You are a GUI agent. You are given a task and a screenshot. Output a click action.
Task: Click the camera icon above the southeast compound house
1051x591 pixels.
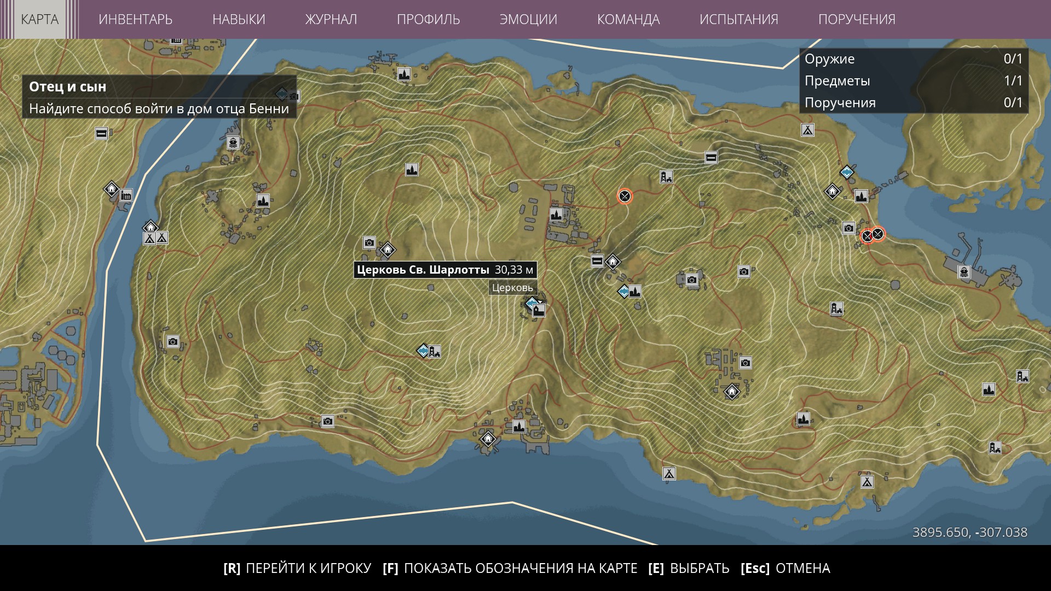pyautogui.click(x=745, y=362)
